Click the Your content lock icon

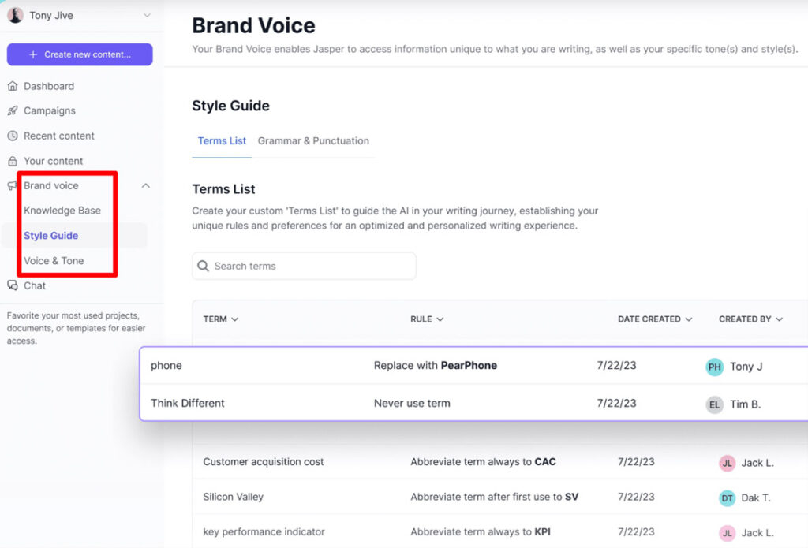click(x=13, y=161)
